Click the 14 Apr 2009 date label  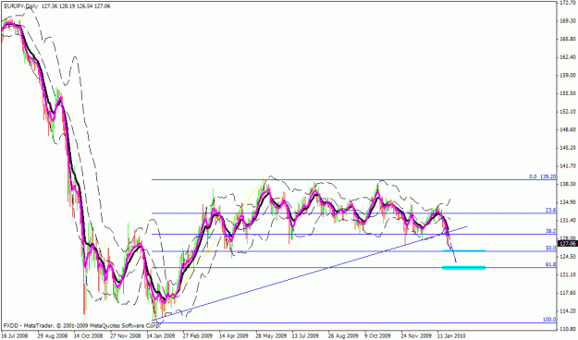point(234,336)
